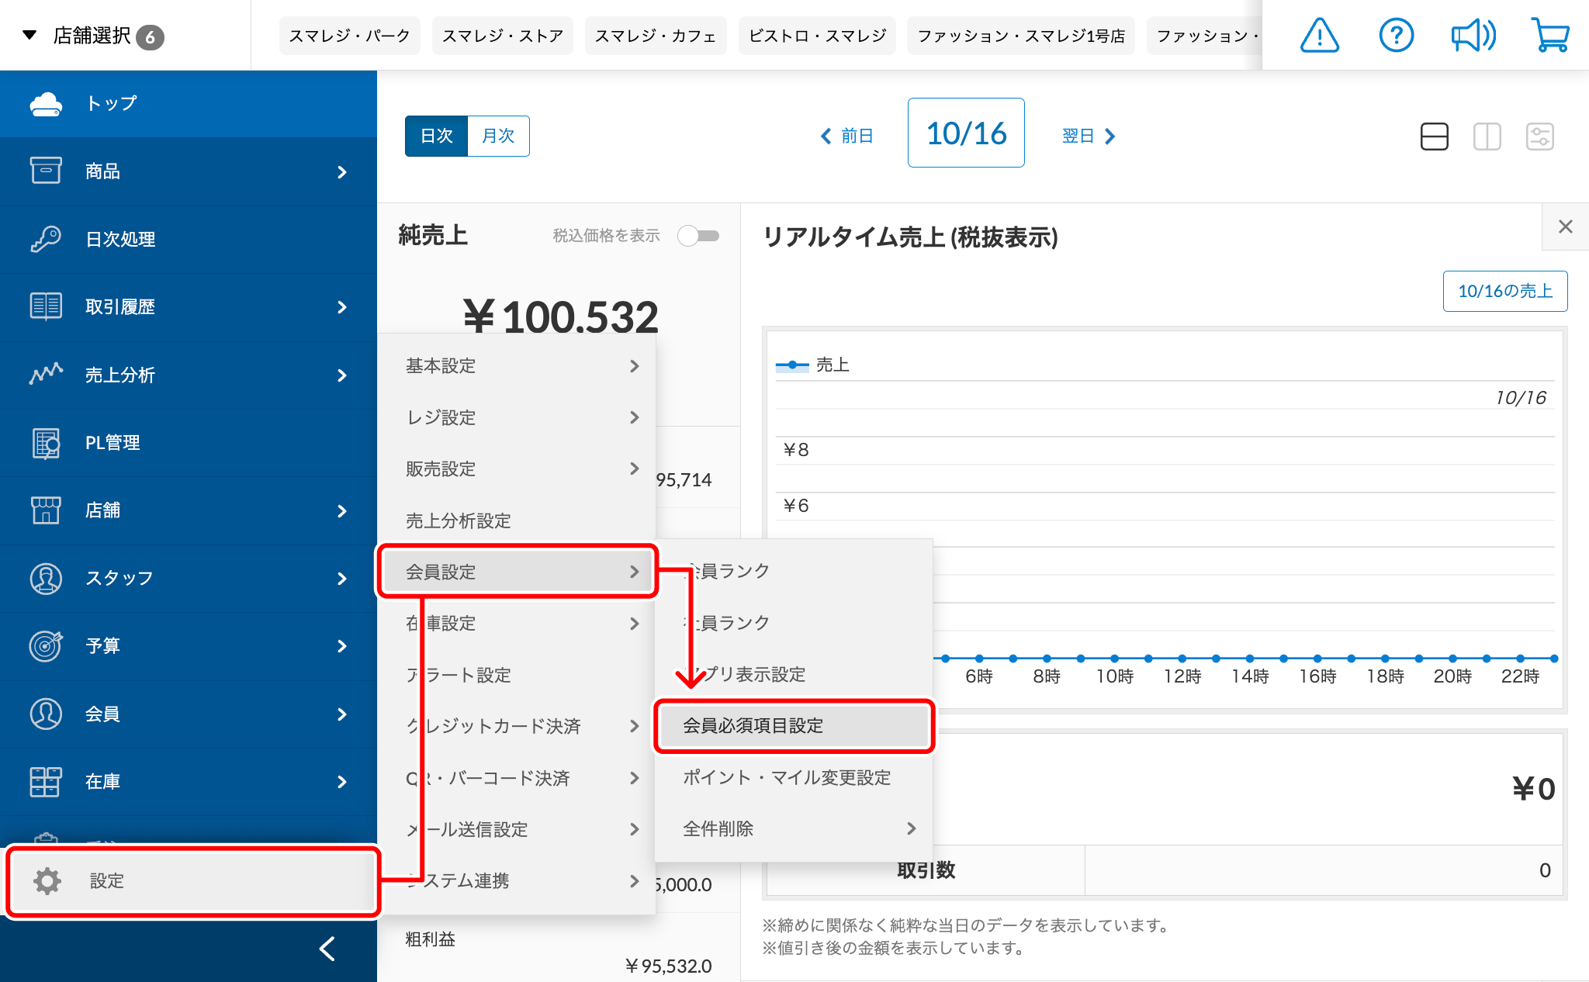Select the single-pane layout icon
1589x982 pixels.
coord(1434,137)
